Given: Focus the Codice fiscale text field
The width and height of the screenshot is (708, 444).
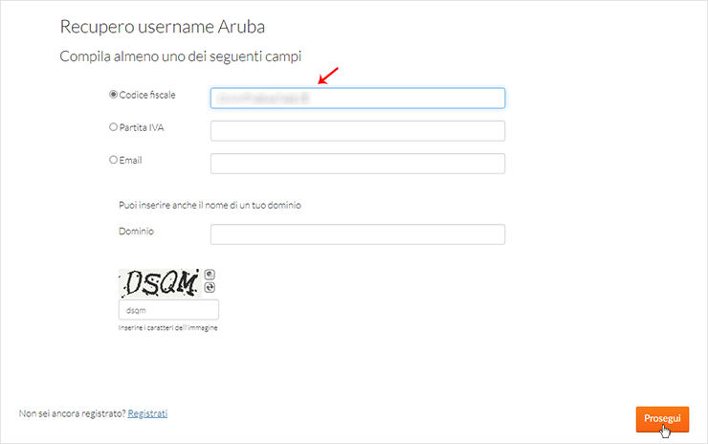Looking at the screenshot, I should click(x=358, y=98).
